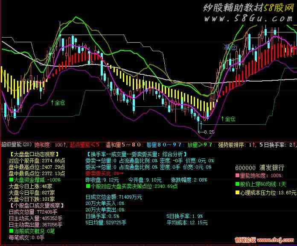Click the 温和量5~80 legend entry
Image resolution: width=297 pixels, height=246 pixels.
(x=123, y=145)
